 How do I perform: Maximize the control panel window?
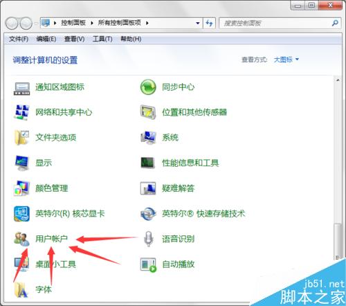[311, 6]
